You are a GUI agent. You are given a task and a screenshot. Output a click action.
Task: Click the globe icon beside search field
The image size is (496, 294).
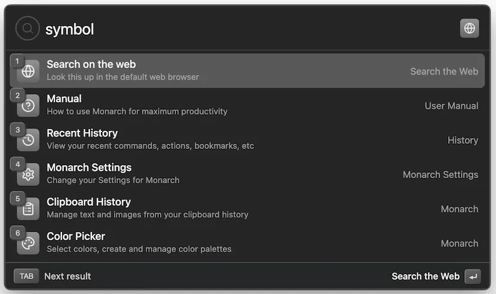[469, 28]
